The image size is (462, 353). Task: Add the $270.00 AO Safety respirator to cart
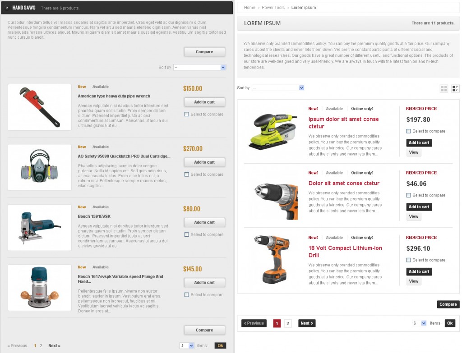tap(204, 162)
